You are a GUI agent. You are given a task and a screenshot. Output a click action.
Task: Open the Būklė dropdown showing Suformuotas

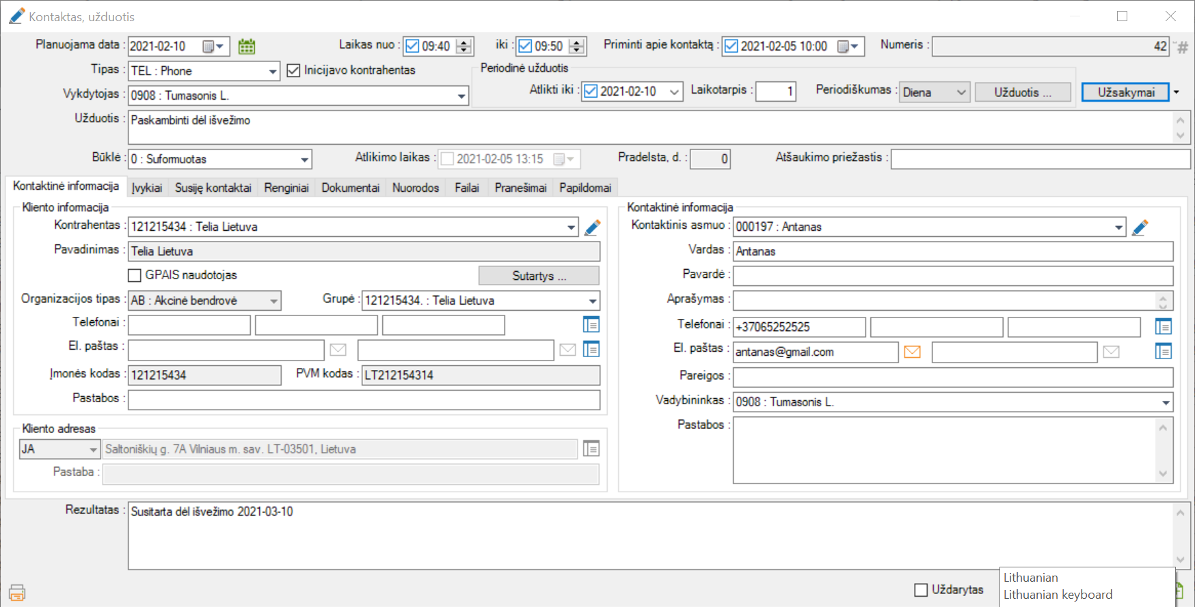pyautogui.click(x=304, y=160)
